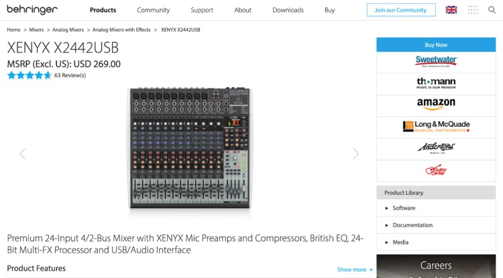The height and width of the screenshot is (278, 503).
Task: Select the UK flag language icon
Action: click(x=451, y=10)
